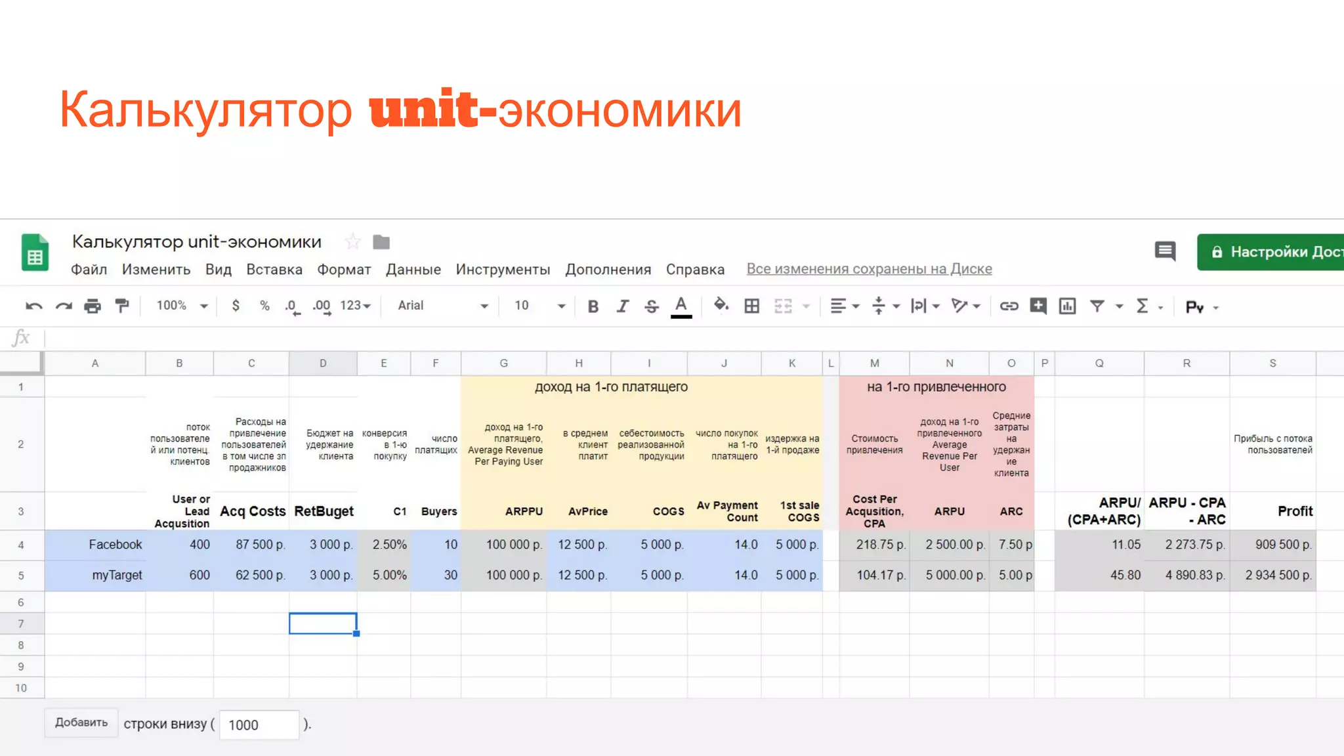Select the Paint format tool
The height and width of the screenshot is (756, 1344).
122,306
